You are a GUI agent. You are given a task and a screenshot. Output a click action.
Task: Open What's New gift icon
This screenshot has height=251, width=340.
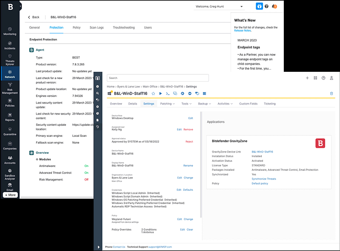259,6
